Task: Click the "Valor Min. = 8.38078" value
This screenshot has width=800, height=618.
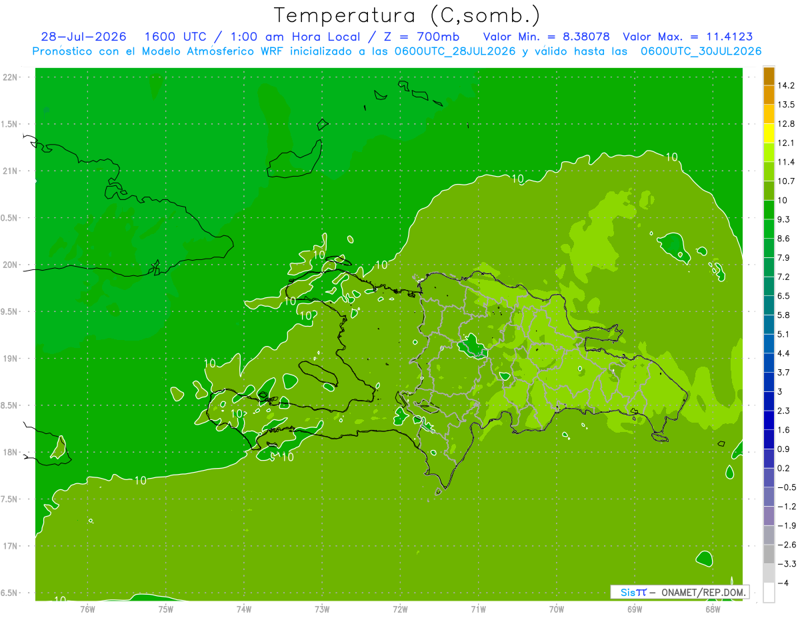Action: (x=546, y=37)
